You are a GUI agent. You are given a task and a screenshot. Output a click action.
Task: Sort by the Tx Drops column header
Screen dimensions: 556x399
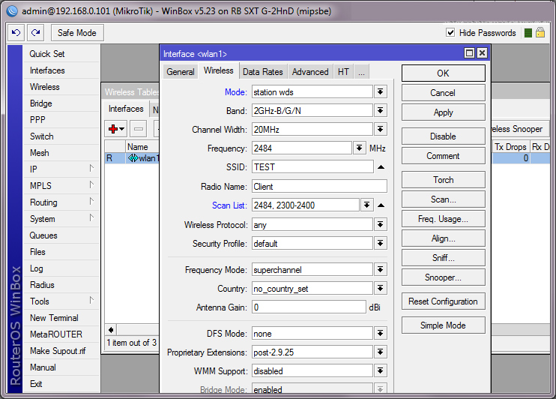point(510,146)
